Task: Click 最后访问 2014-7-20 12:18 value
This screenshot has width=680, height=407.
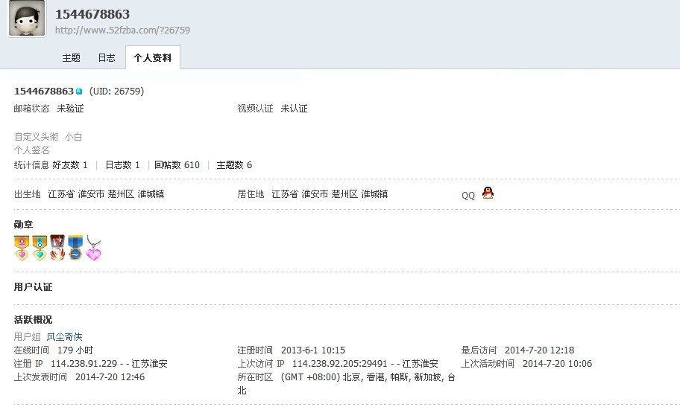Action: pyautogui.click(x=539, y=350)
